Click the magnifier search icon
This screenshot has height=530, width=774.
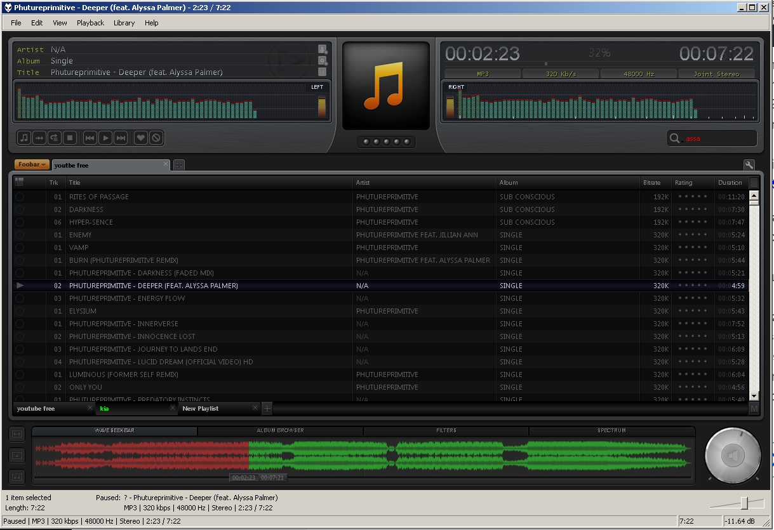click(x=675, y=138)
